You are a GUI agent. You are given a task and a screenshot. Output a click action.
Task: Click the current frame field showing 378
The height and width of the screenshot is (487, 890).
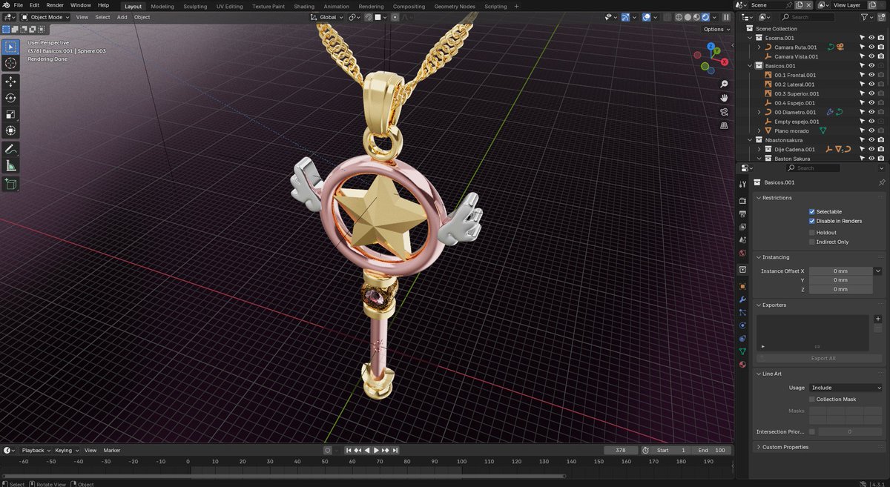(x=621, y=450)
